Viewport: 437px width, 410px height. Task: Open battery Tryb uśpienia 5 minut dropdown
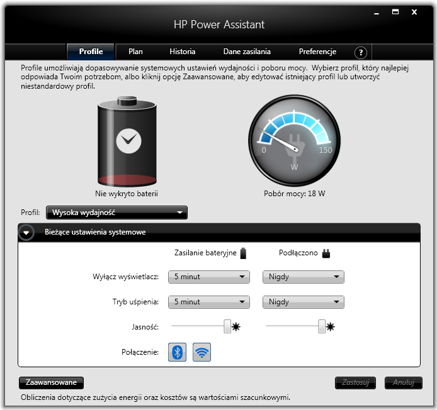tap(209, 302)
